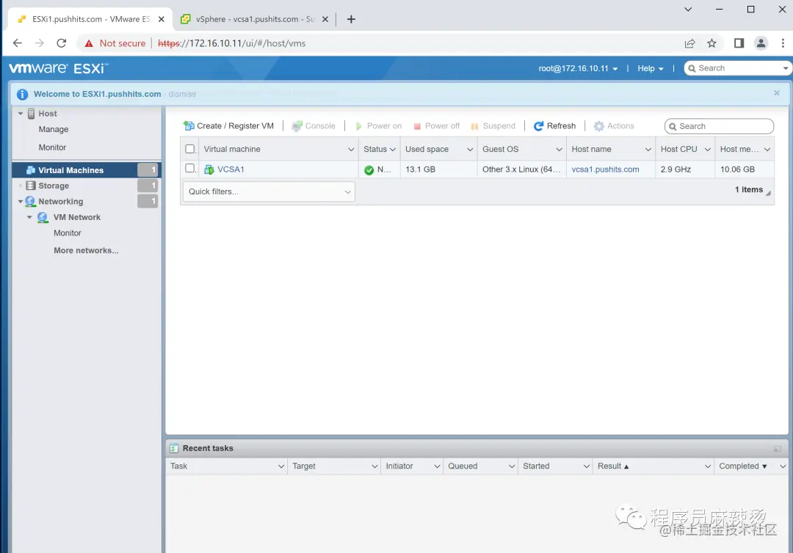Click the Suspend pause icon
The height and width of the screenshot is (553, 793).
pos(474,126)
